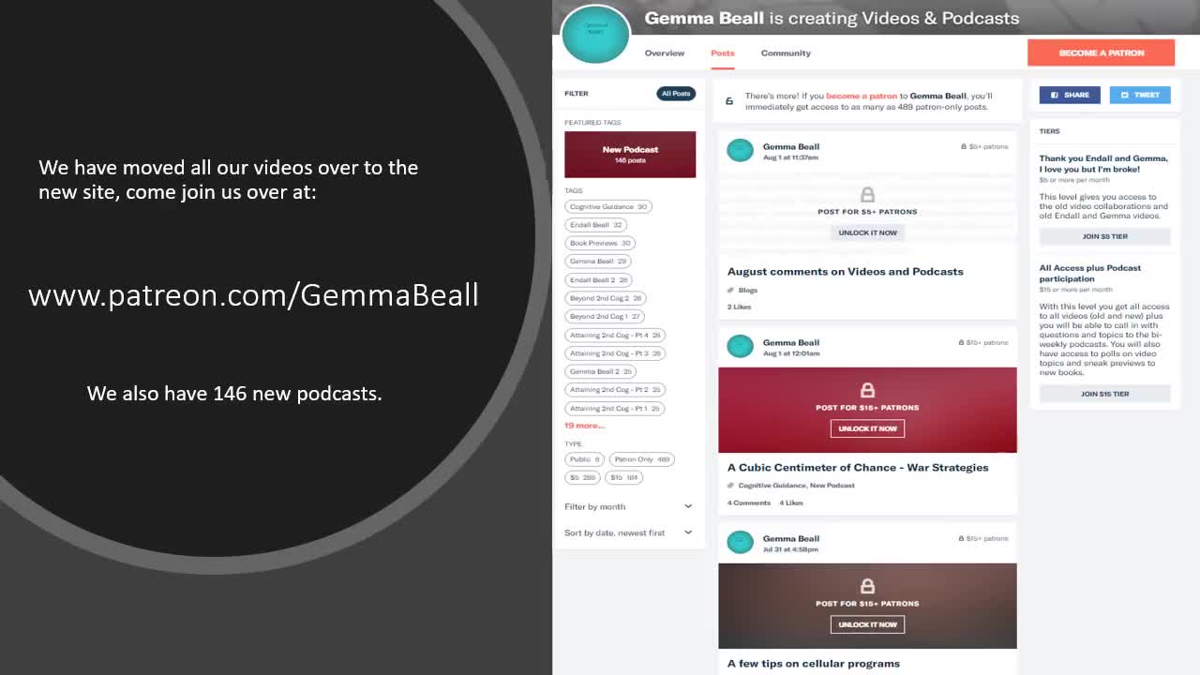Click 4 Likes on Cubic Centimeter post
This screenshot has height=675, width=1200.
791,502
